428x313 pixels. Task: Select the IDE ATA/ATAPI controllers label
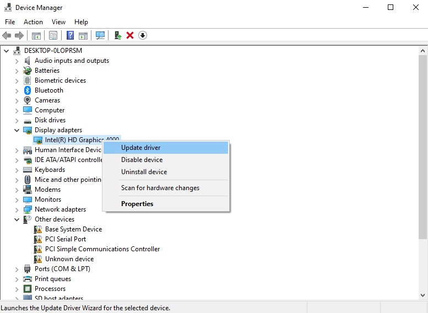coord(68,160)
